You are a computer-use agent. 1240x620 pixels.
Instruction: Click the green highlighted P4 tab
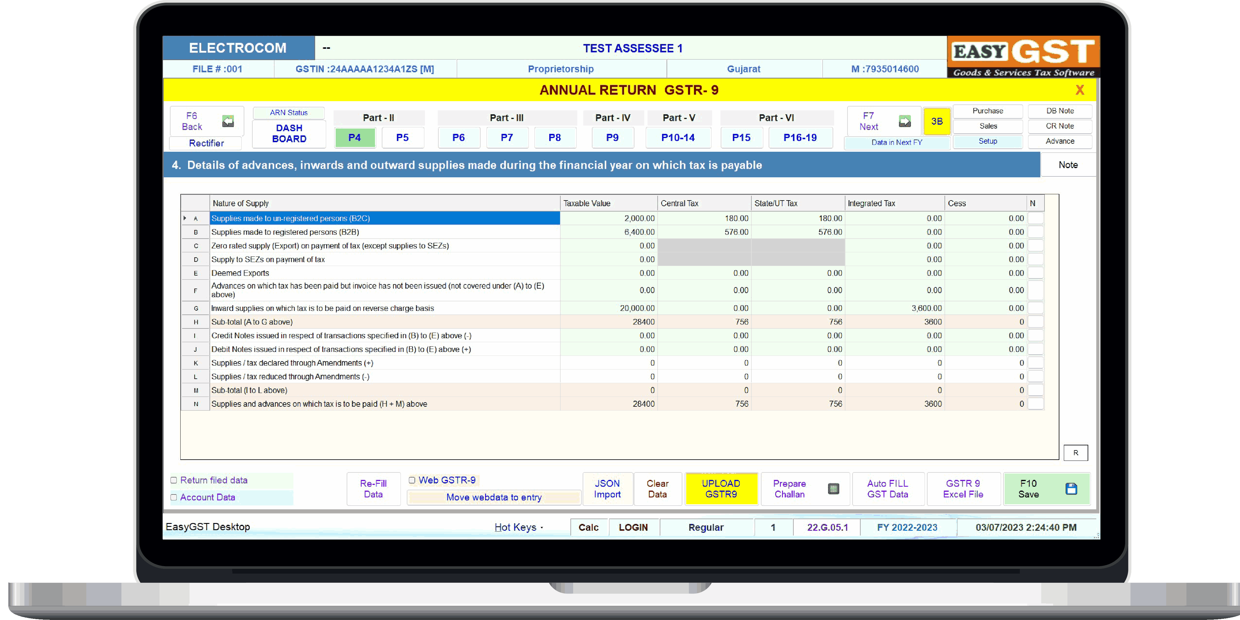(355, 138)
